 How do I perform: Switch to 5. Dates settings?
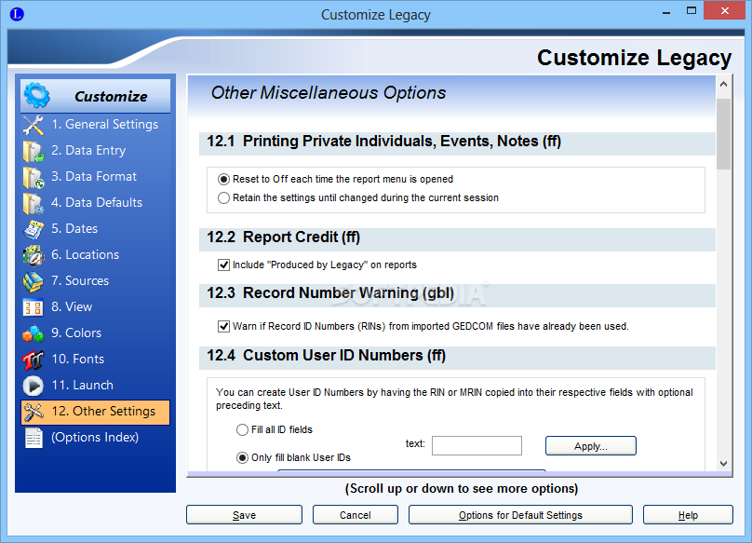[74, 228]
